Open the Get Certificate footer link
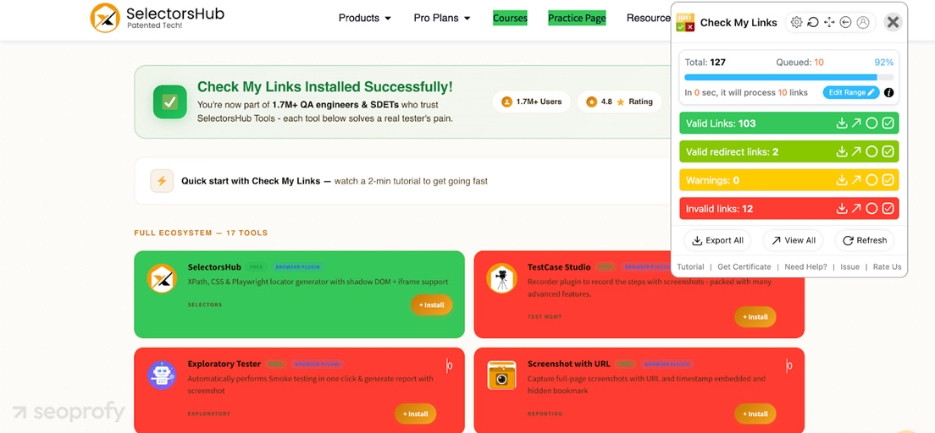Viewport: 935px width, 433px height. pyautogui.click(x=744, y=266)
